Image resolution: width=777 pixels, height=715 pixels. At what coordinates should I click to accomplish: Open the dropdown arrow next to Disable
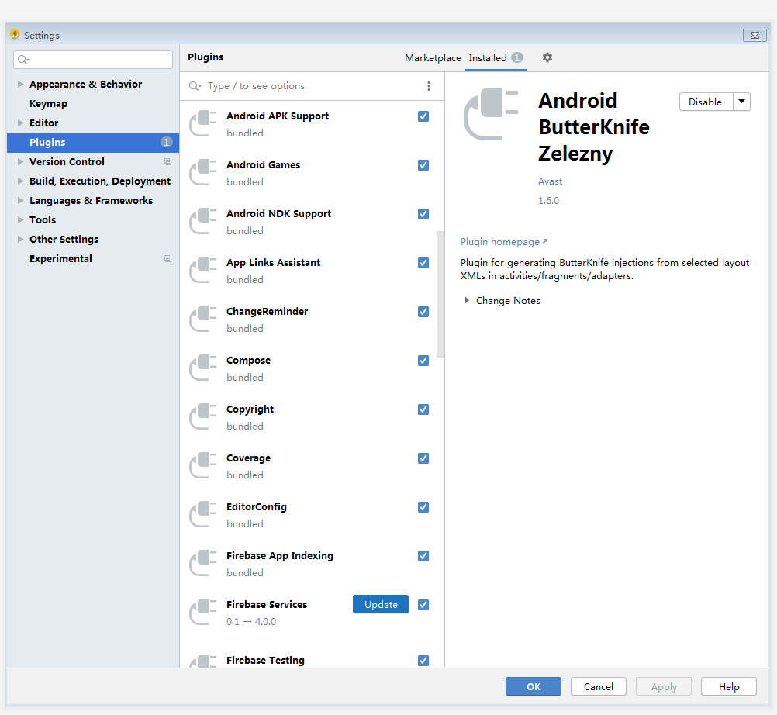tap(742, 102)
